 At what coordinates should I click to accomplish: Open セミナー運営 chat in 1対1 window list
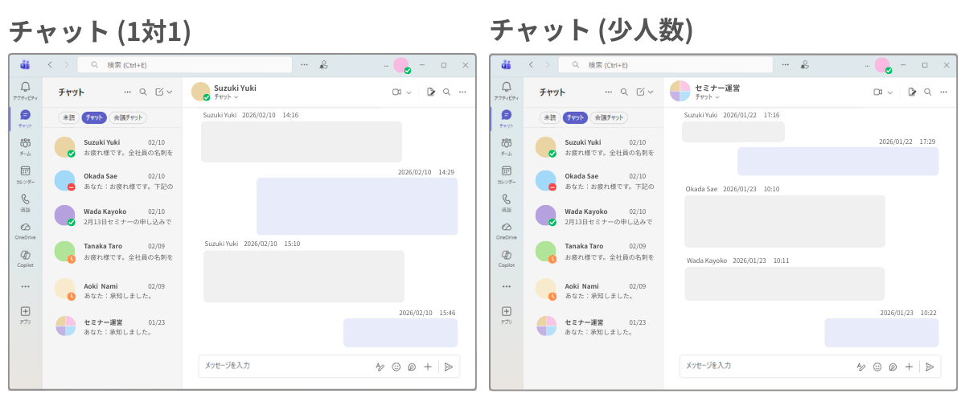(112, 326)
